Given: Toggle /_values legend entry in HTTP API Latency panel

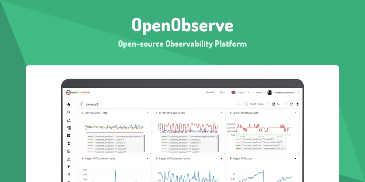Looking at the screenshot, I should pos(181,140).
